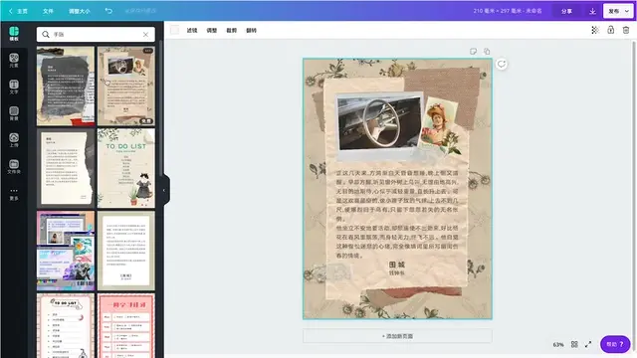The image size is (637, 358).
Task: Open the 文件夹 folders panel
Action: pos(14,166)
